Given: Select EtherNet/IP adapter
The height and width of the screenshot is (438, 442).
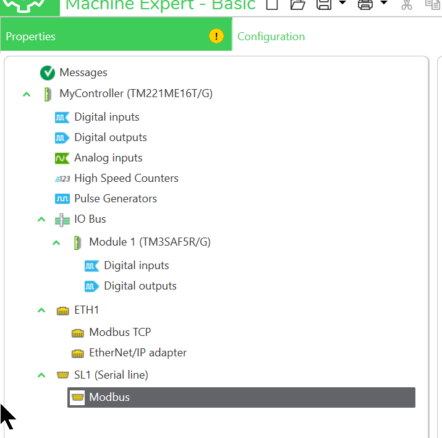Looking at the screenshot, I should pyautogui.click(x=138, y=353).
